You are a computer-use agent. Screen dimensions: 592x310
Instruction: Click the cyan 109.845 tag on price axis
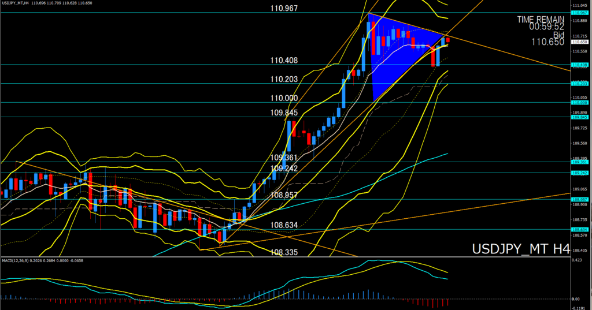tap(580, 117)
